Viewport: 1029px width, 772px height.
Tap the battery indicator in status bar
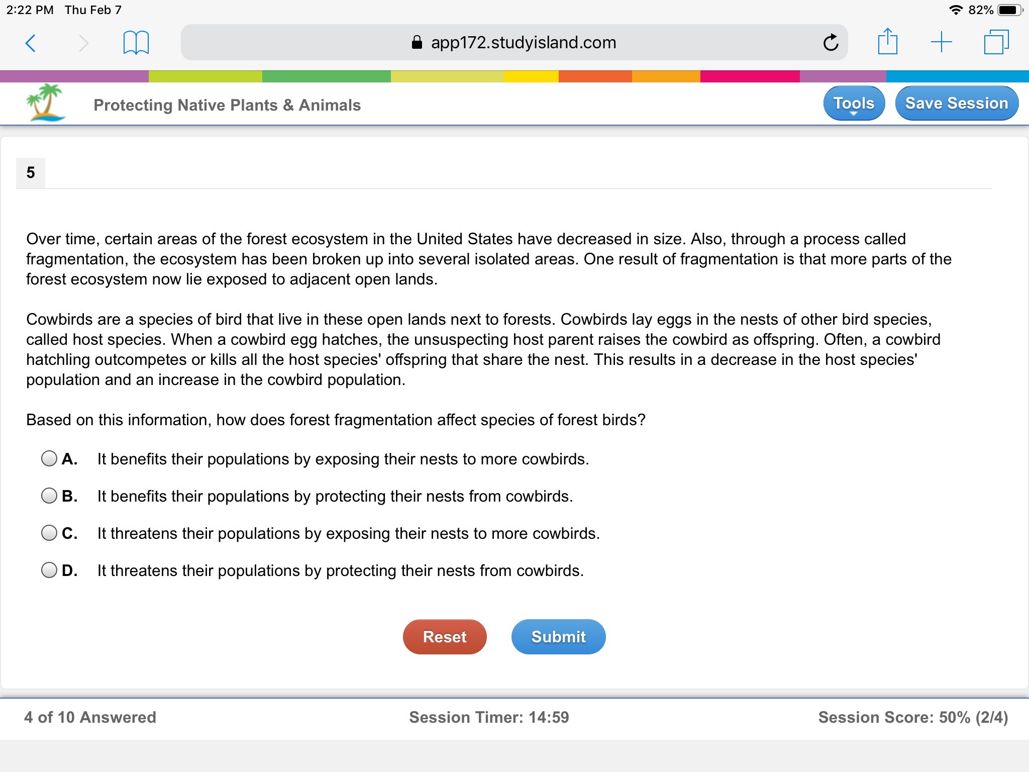click(1010, 10)
